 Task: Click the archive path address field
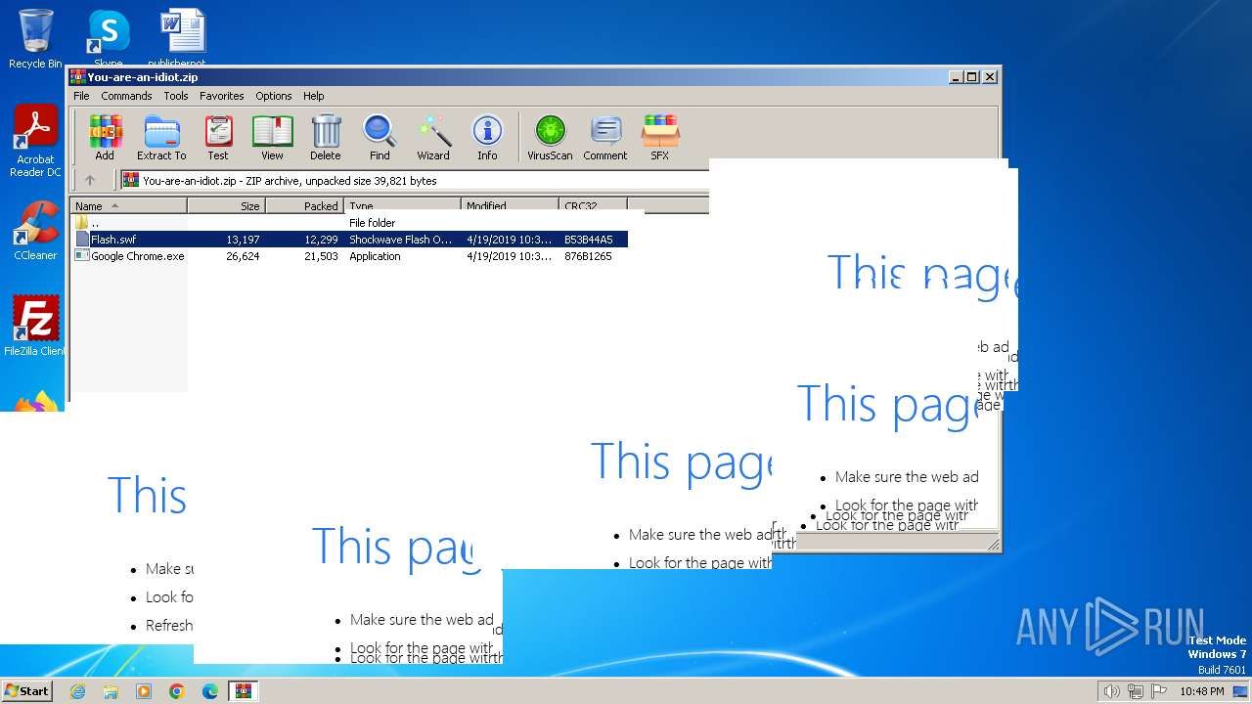[x=414, y=180]
